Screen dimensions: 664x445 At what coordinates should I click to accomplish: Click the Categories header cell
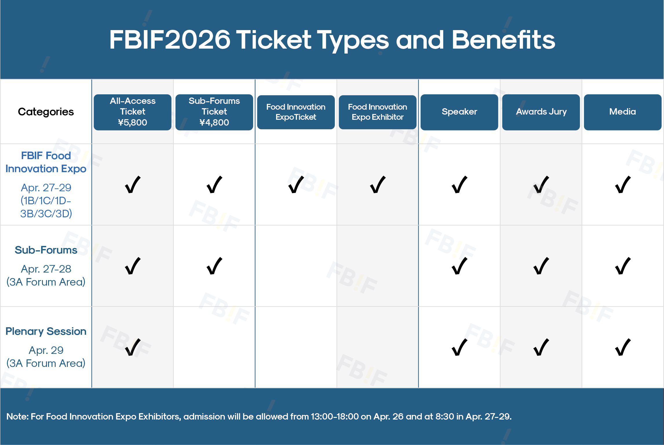(46, 112)
